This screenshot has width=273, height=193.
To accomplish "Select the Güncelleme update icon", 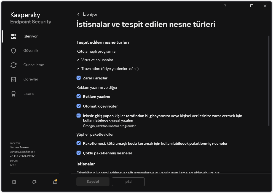I will point(13,65).
